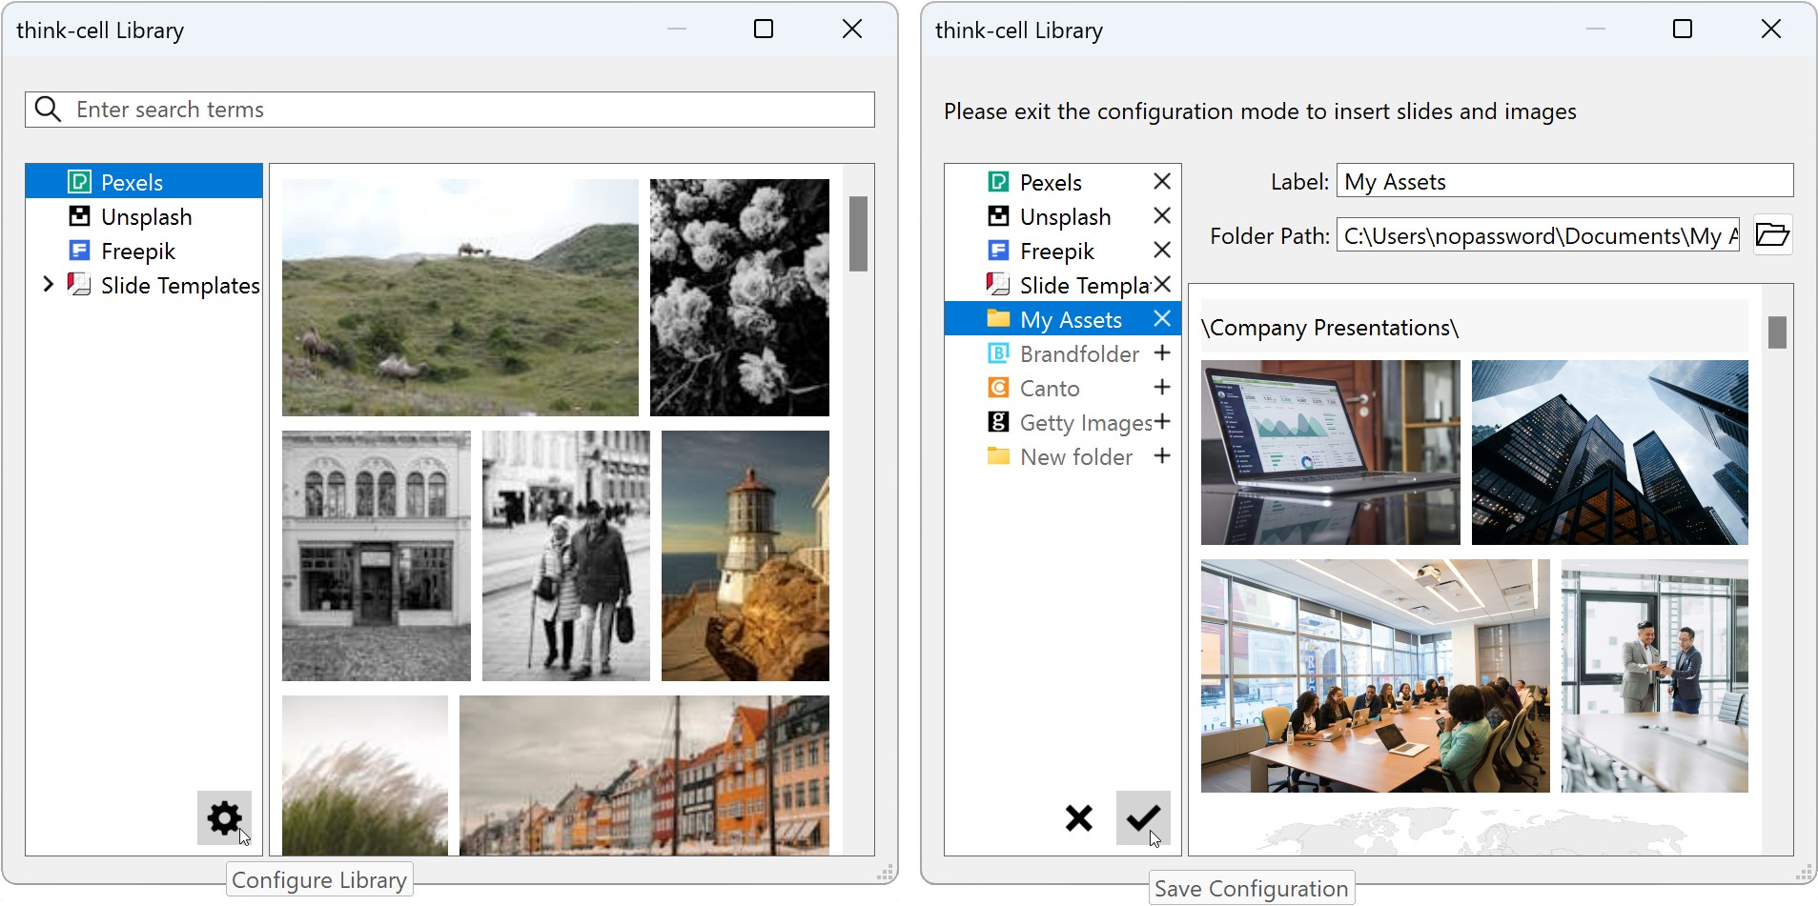Viewport: 1818px width, 906px height.
Task: Expand the Slide Templates tree node
Action: click(x=48, y=285)
